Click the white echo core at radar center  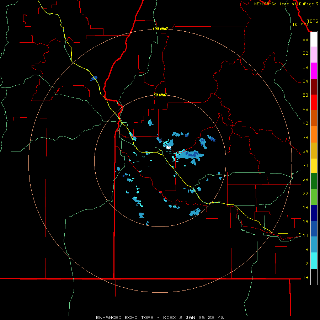tap(169, 147)
